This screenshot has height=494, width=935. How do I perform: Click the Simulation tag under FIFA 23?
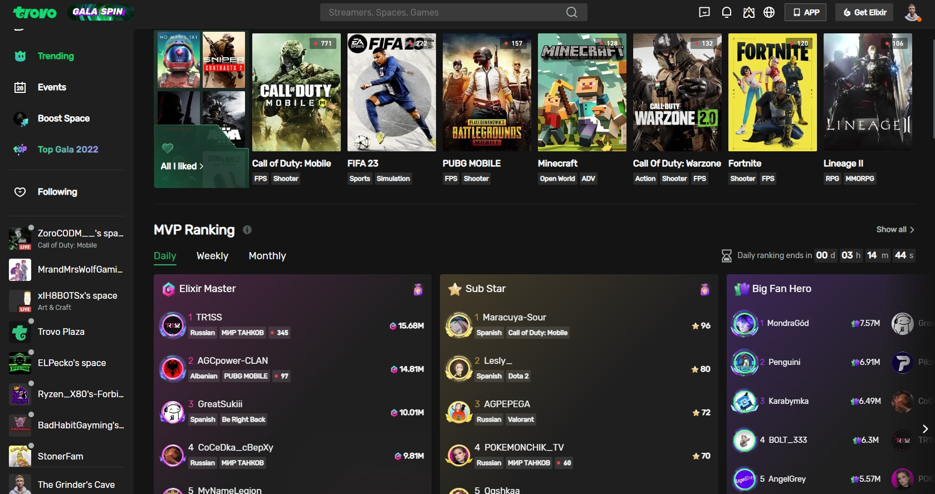[393, 179]
